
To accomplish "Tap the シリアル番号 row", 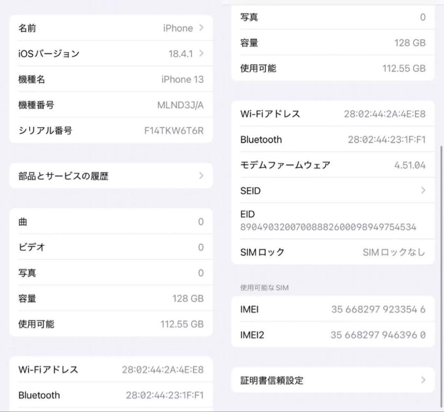I will (111, 130).
